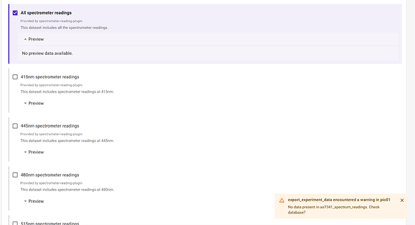
Task: Click the 445nm spectrometer readings label
Action: tap(50, 126)
